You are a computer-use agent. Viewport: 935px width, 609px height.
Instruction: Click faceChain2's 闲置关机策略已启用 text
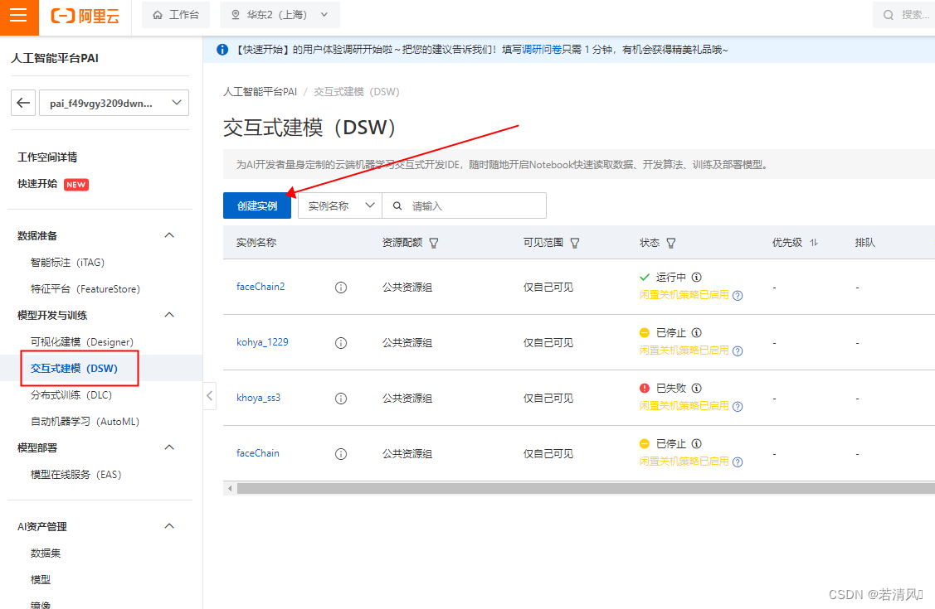pos(684,295)
